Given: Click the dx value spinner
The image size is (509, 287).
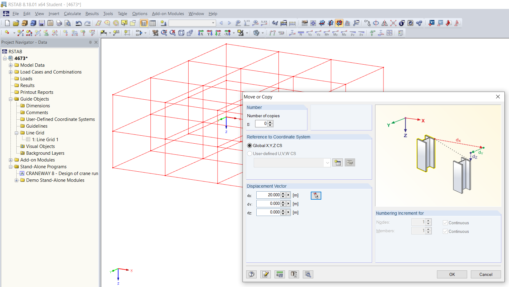Looking at the screenshot, I should click(x=283, y=195).
